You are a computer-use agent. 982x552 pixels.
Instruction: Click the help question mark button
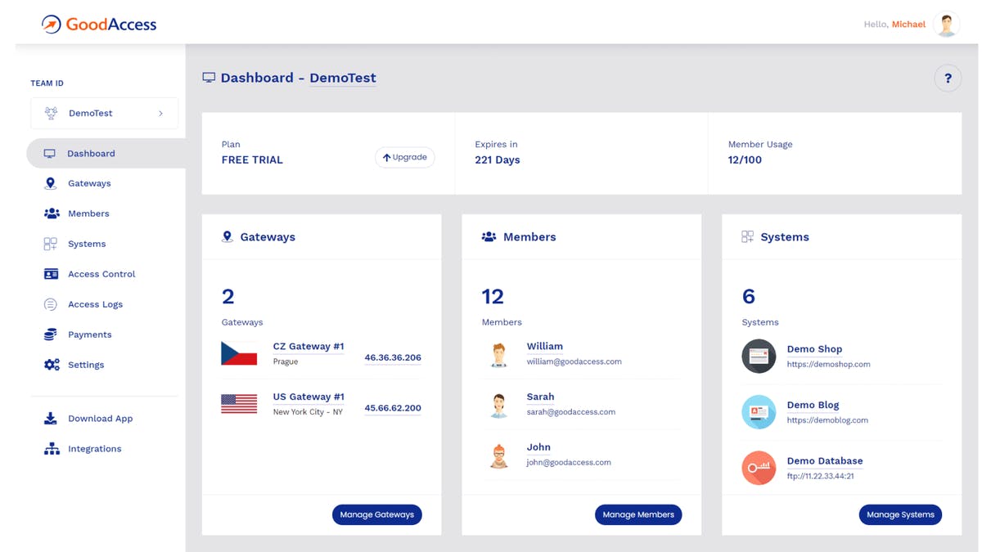[948, 79]
